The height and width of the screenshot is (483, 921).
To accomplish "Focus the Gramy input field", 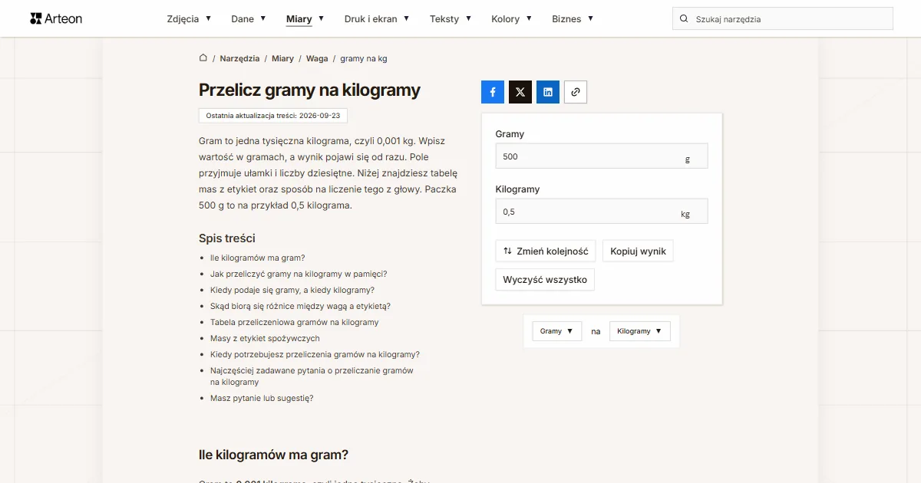I will pyautogui.click(x=602, y=156).
